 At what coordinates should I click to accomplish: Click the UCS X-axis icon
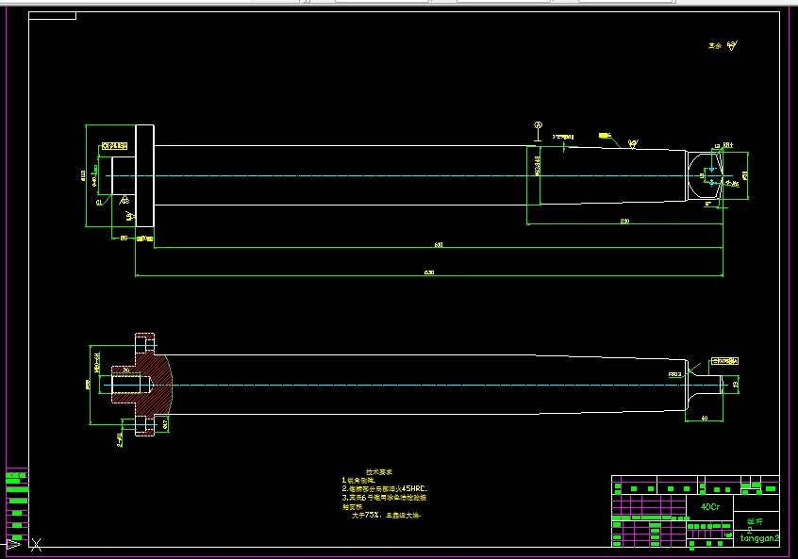36,545
